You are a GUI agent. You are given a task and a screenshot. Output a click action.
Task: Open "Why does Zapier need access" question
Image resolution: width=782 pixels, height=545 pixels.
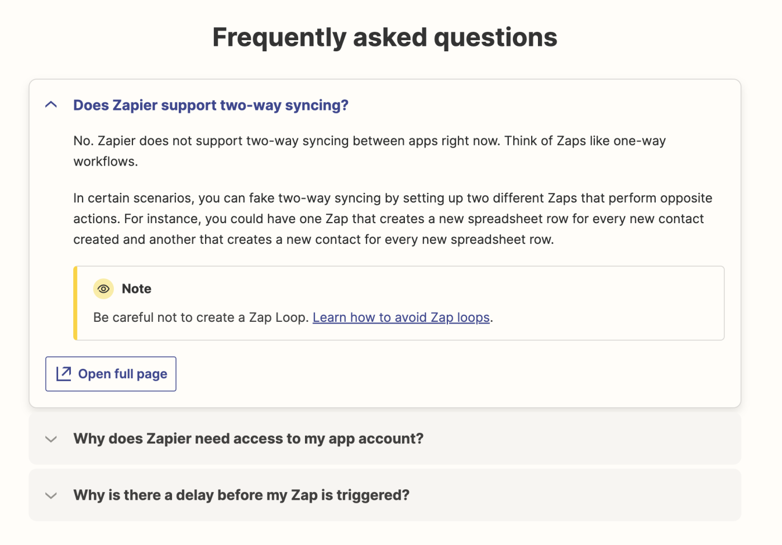(x=249, y=439)
